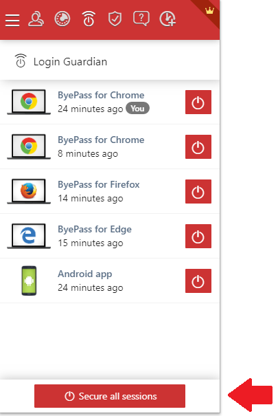This screenshot has width=278, height=416.
Task: End the Chrome session from 8 minutes ago
Action: pyautogui.click(x=198, y=146)
